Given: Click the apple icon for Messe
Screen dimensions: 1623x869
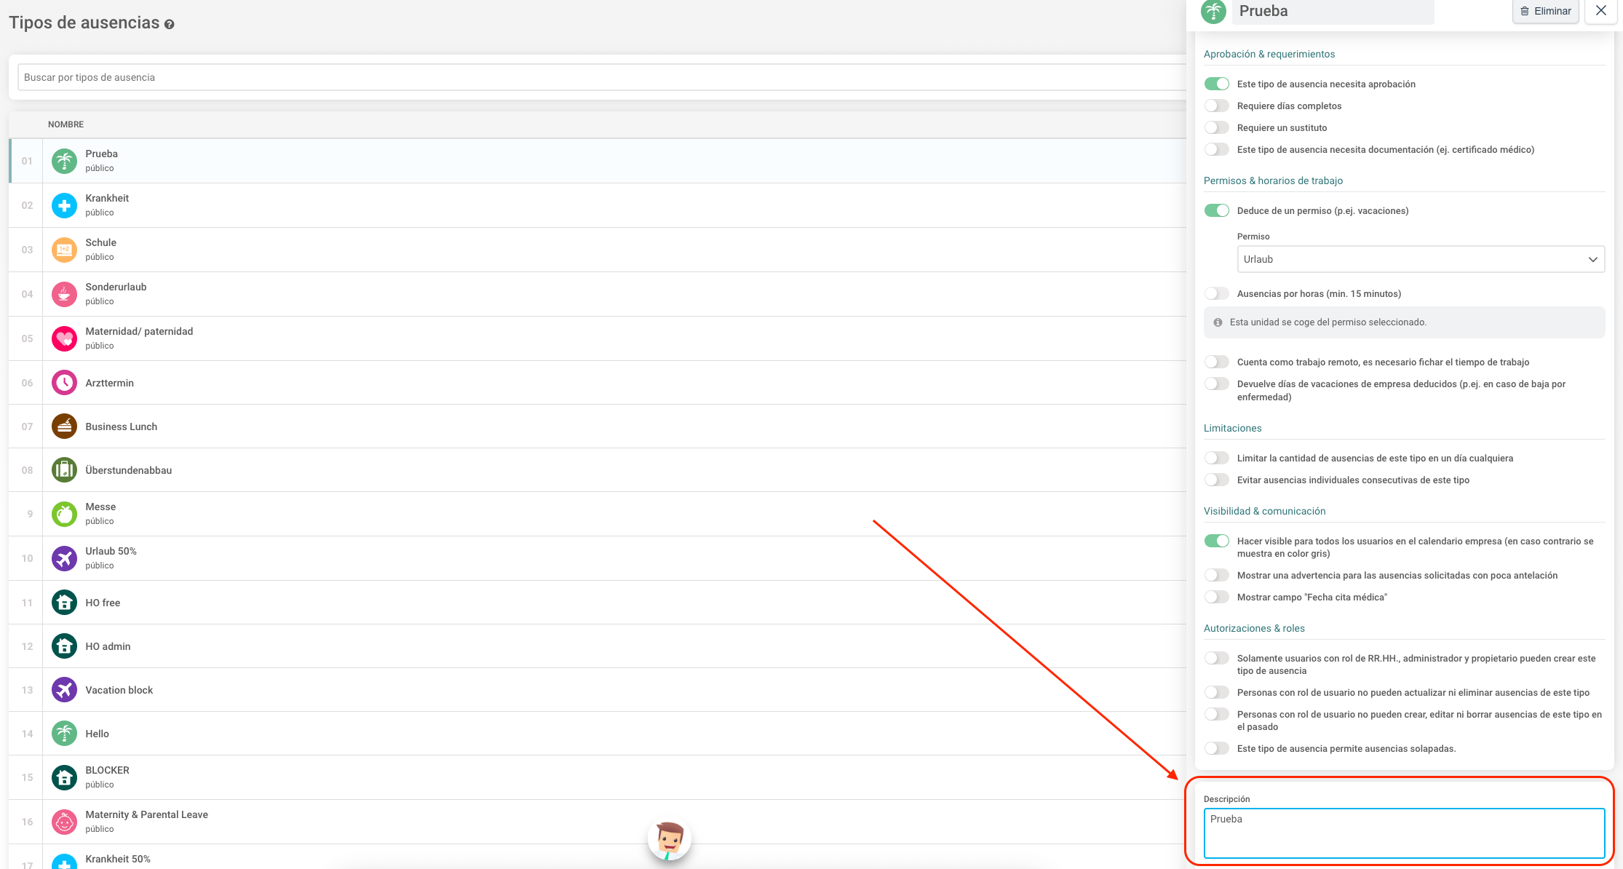Looking at the screenshot, I should (x=64, y=514).
